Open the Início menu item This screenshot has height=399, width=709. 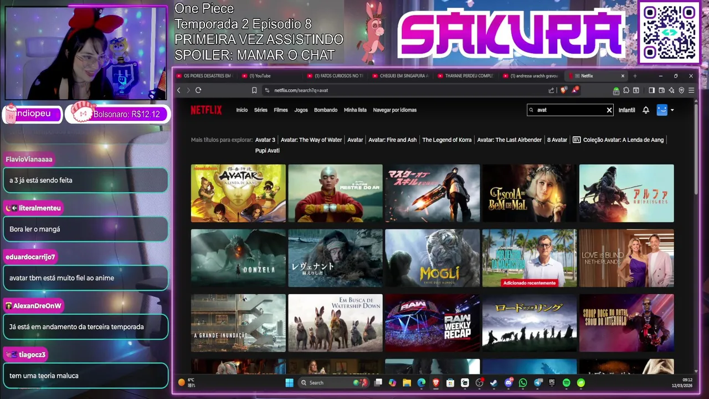click(242, 110)
